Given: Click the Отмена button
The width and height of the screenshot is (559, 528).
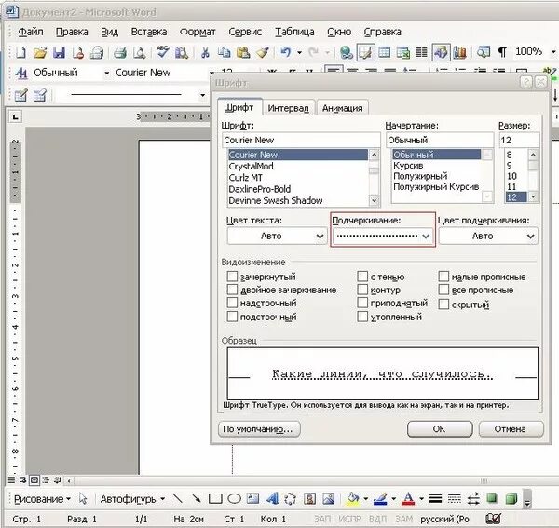Looking at the screenshot, I should pos(511,429).
